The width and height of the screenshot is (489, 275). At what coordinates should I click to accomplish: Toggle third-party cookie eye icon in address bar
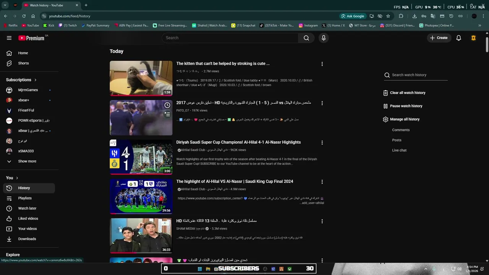380,16
